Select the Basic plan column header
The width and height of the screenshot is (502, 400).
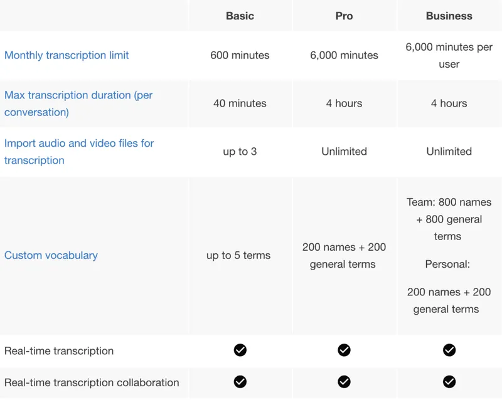pos(240,16)
